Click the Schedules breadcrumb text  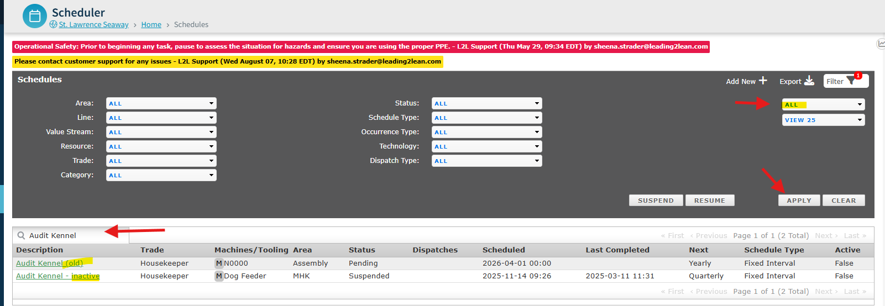point(191,24)
